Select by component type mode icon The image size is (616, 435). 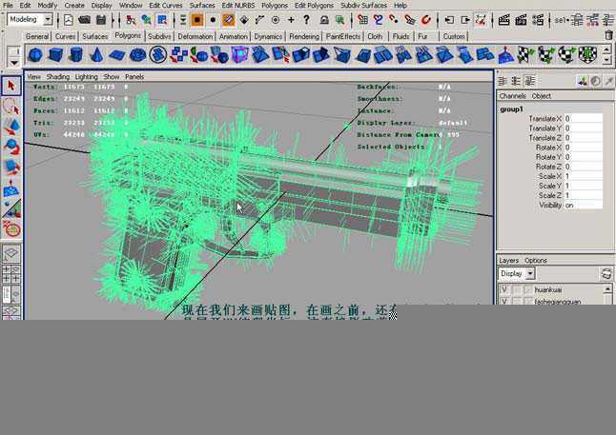pos(162,20)
